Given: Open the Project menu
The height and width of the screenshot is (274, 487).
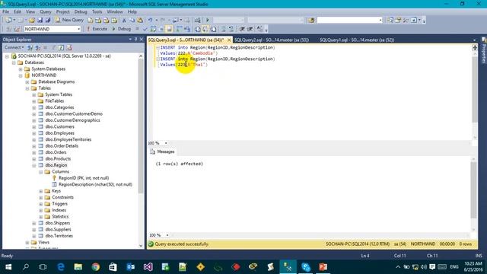Looking at the screenshot, I should tap(62, 11).
